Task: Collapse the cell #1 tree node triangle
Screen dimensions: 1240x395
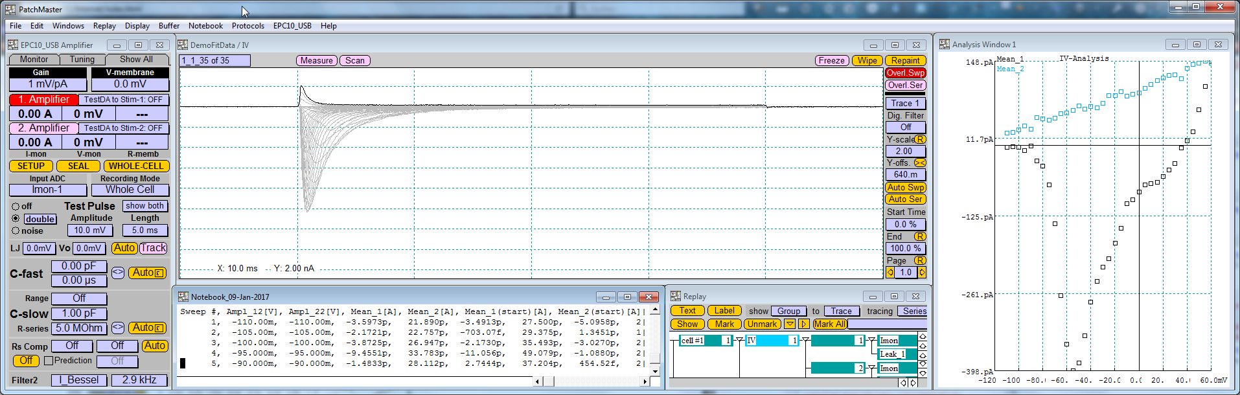Action: (x=739, y=341)
